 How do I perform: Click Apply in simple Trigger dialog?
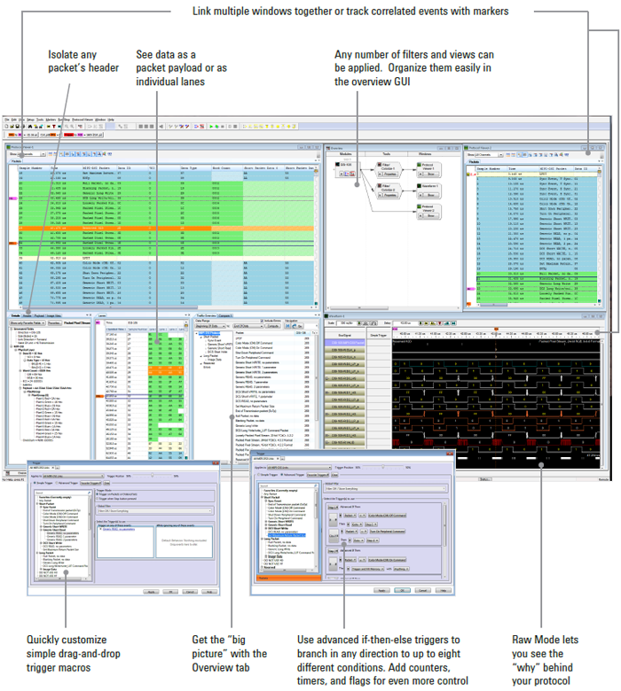(151, 592)
